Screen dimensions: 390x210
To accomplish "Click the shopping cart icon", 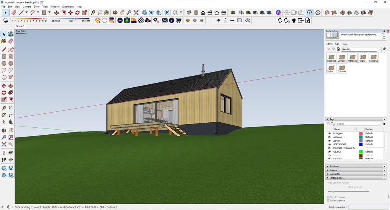I will pos(179,21).
